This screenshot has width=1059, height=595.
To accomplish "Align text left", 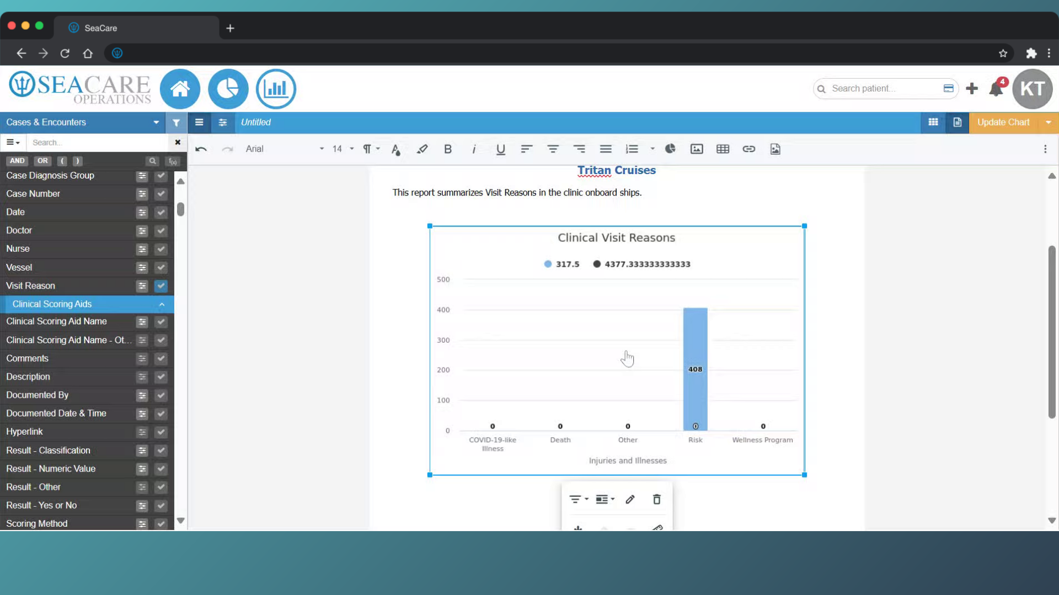I will coord(526,149).
